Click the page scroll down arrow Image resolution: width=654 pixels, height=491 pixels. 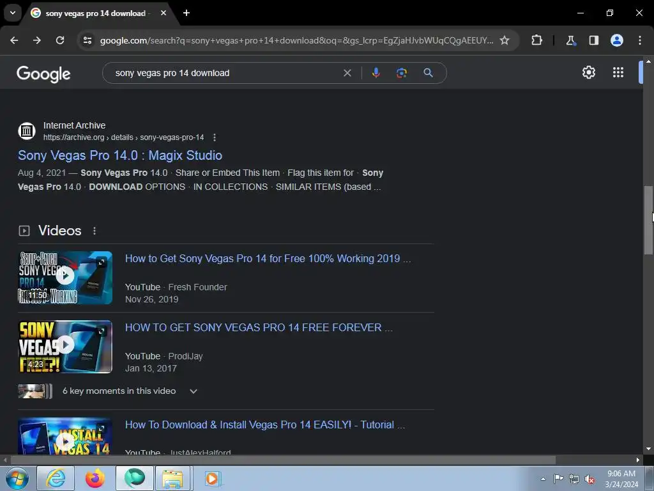(648, 449)
